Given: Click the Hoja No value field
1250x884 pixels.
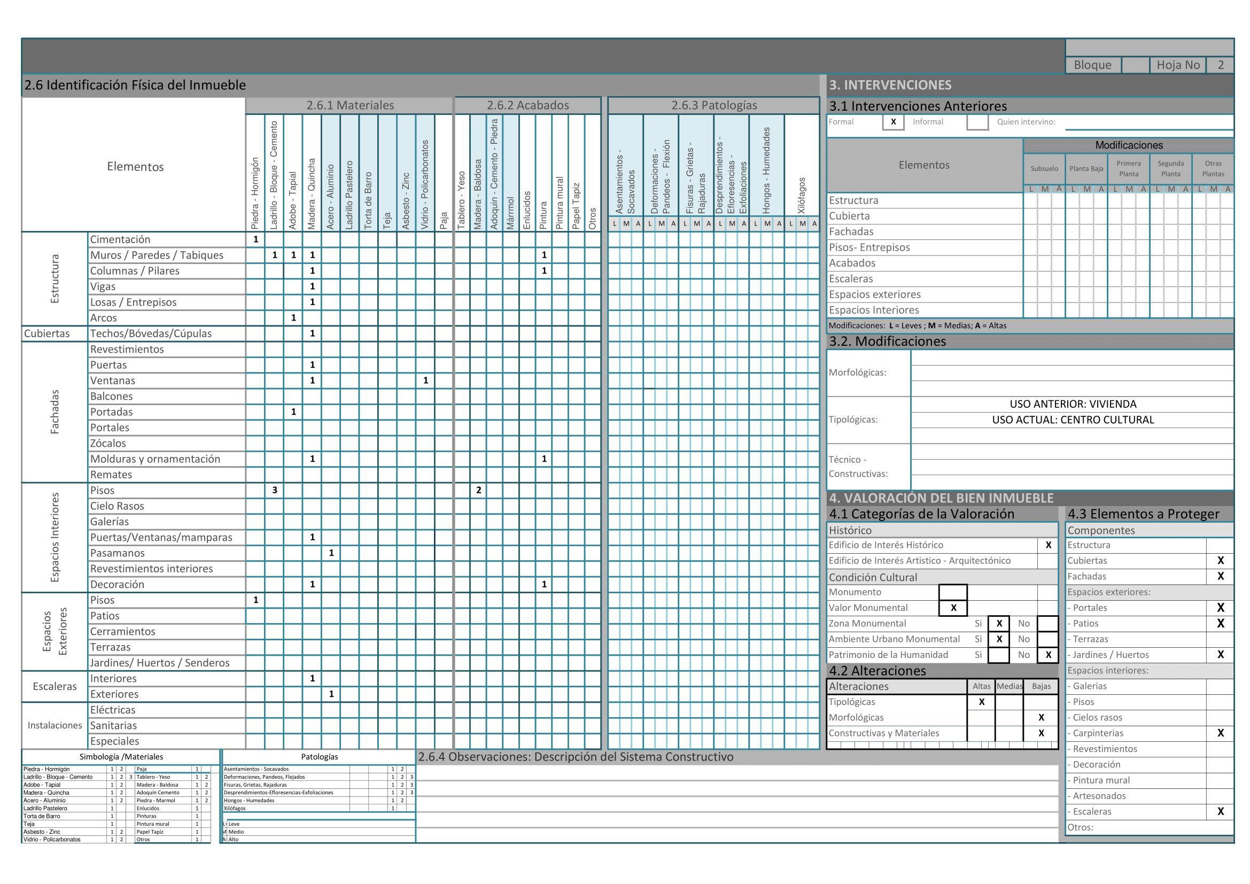Looking at the screenshot, I should pos(1221,65).
